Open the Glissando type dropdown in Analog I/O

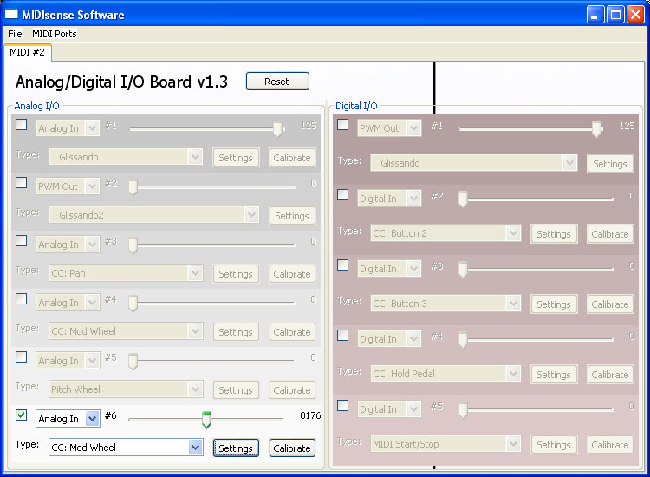click(126, 157)
